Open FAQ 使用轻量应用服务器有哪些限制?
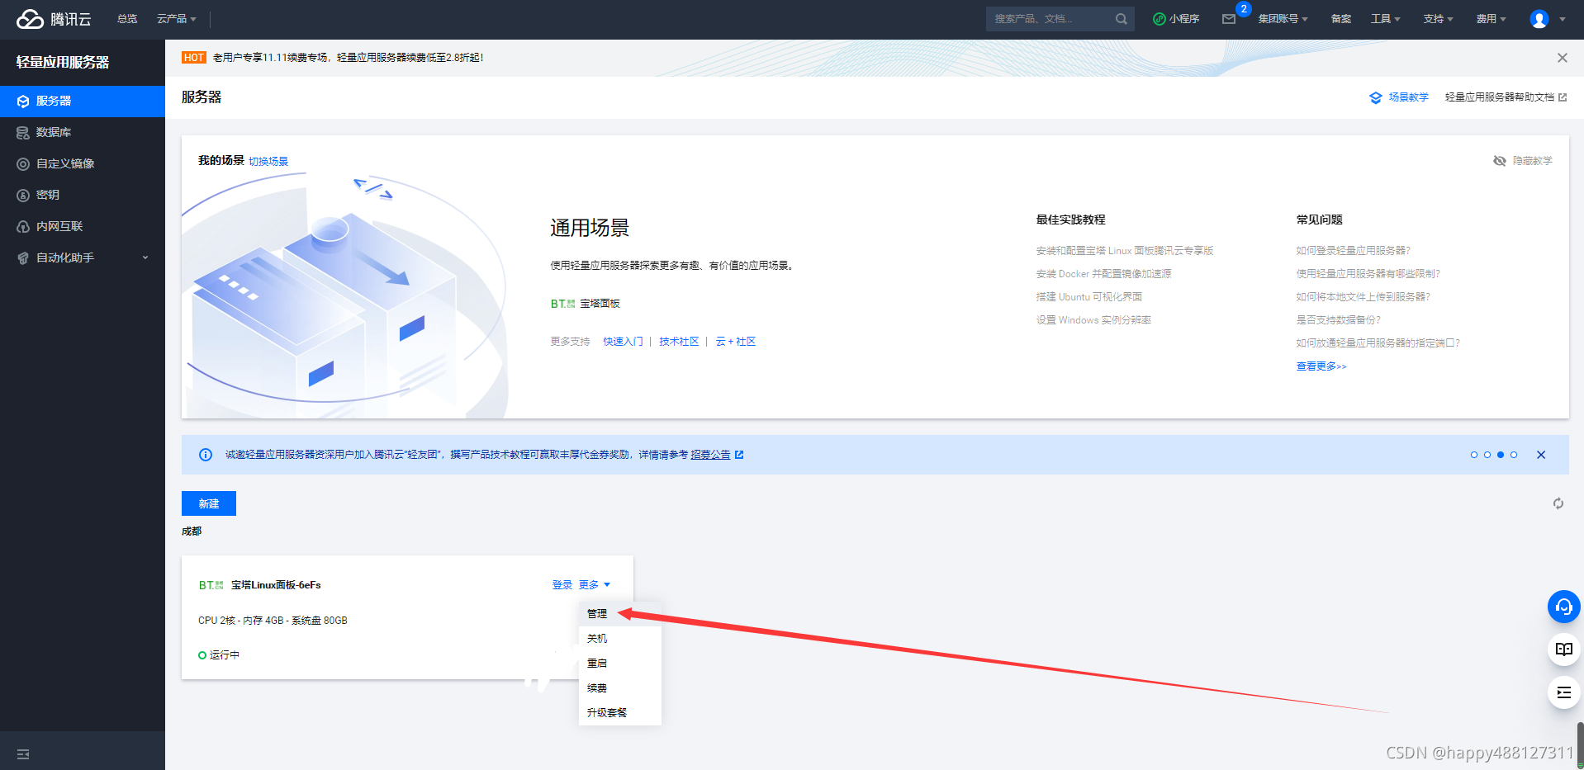This screenshot has height=770, width=1584. (1368, 274)
